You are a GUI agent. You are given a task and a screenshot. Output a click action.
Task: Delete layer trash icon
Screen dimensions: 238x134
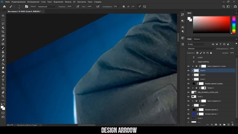[233, 125]
